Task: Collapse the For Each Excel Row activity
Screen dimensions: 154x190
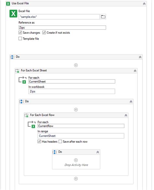Action: click(126, 115)
